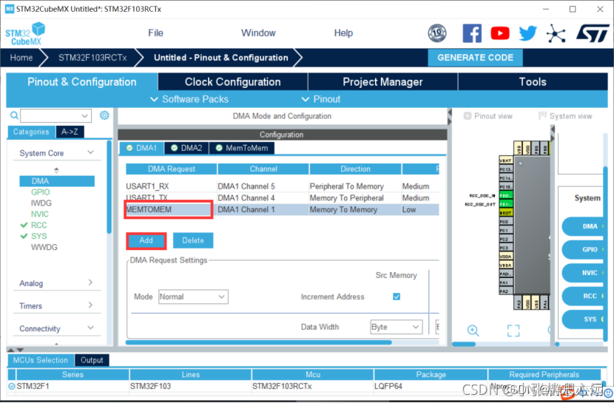Select the DMA2 tab
This screenshot has height=403, width=614.
[x=186, y=148]
